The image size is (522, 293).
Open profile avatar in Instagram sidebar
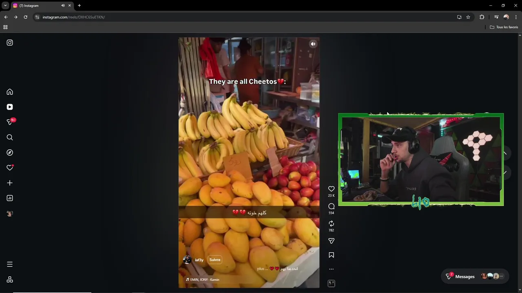point(10,213)
